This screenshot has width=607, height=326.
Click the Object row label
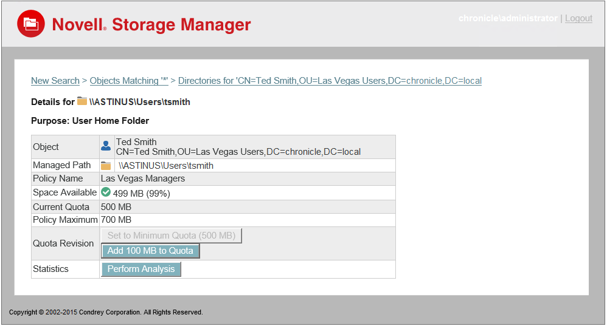[x=46, y=147]
